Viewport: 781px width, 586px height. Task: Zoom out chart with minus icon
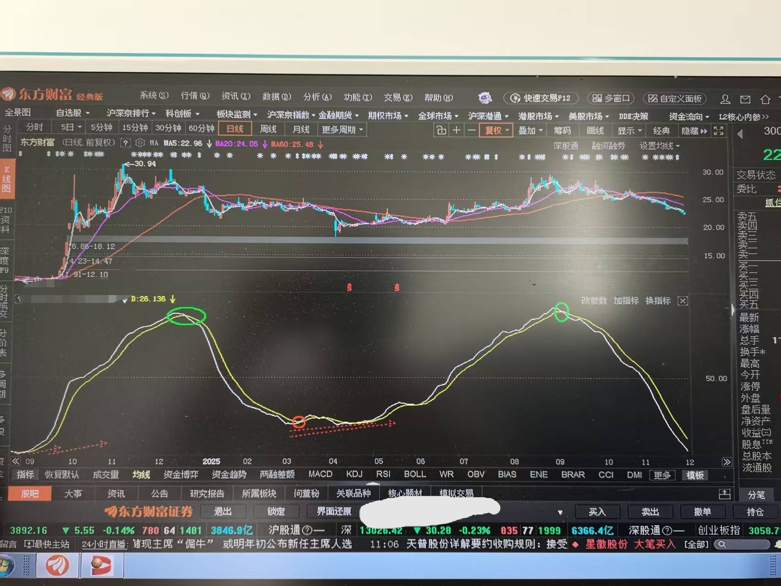(471, 131)
